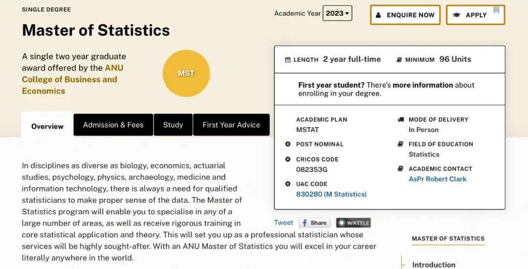Open ANU College of Business and Economics link
The height and width of the screenshot is (269, 528).
pos(70,79)
